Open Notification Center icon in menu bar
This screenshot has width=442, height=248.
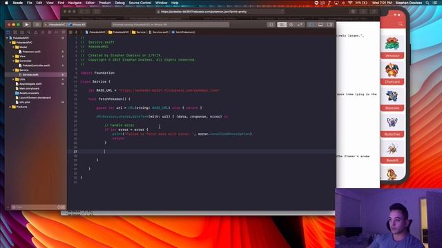point(436,3)
